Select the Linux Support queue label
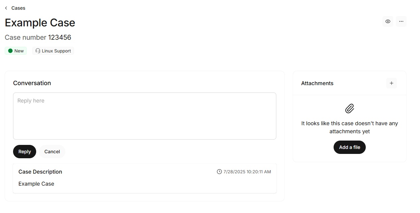Viewport: 420px width, 213px height. [56, 51]
